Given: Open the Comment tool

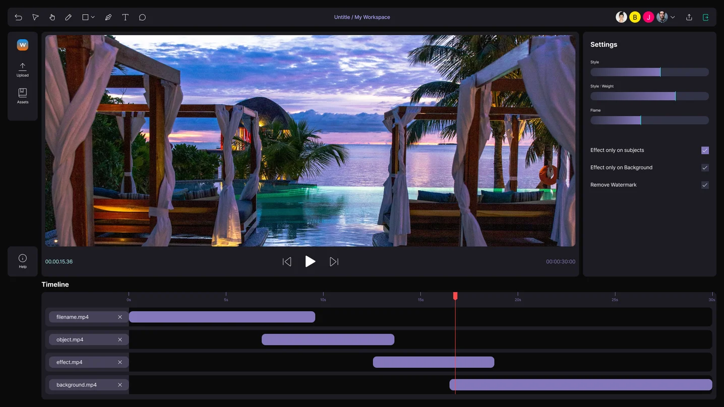Looking at the screenshot, I should click(x=142, y=17).
